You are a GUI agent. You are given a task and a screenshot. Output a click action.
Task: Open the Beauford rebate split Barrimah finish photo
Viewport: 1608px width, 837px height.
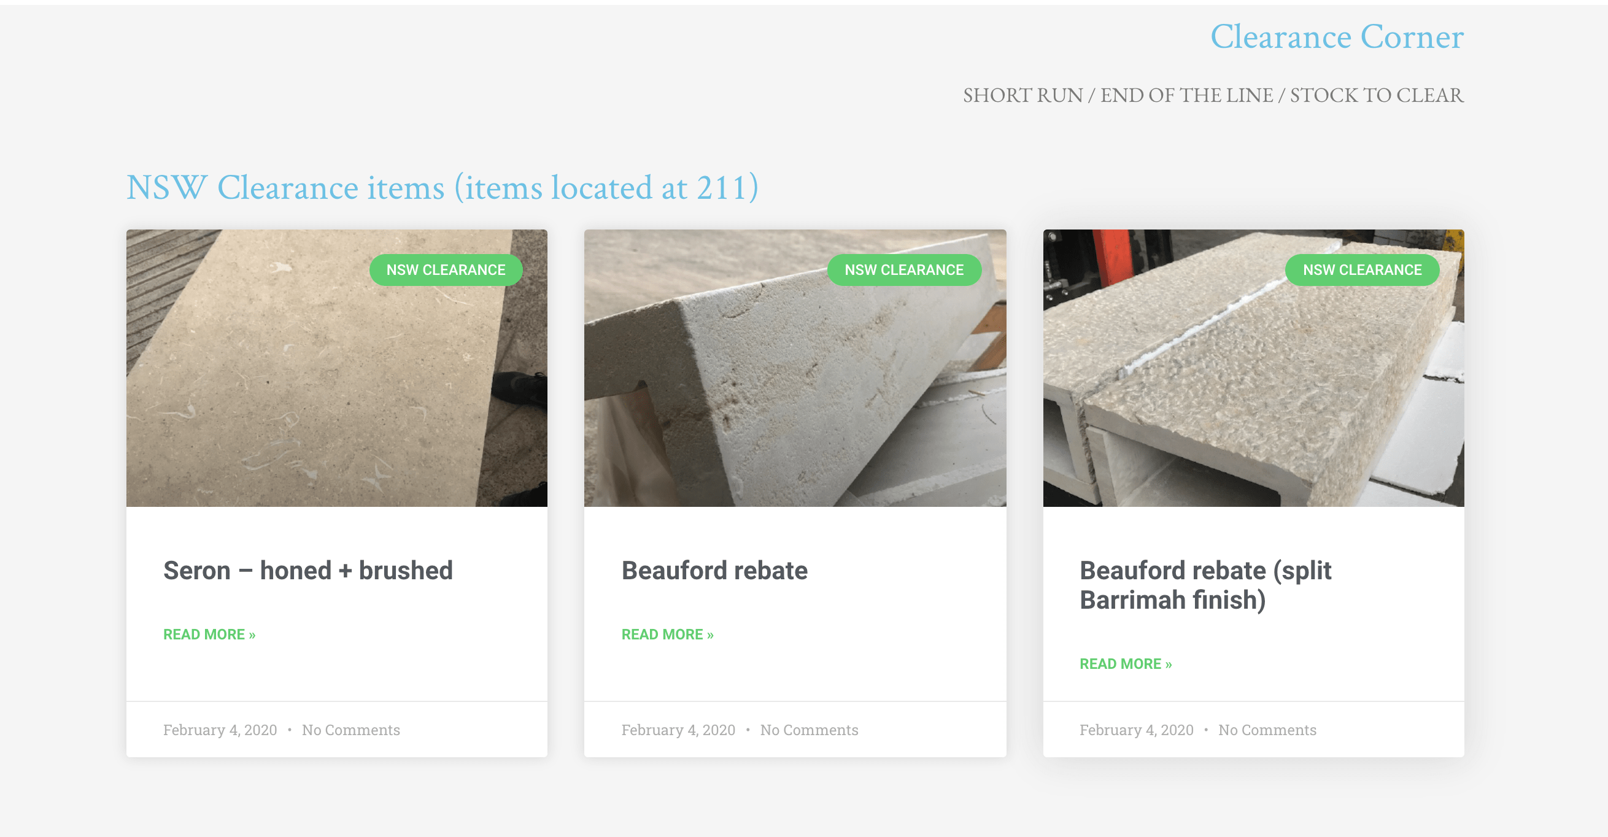pos(1253,368)
